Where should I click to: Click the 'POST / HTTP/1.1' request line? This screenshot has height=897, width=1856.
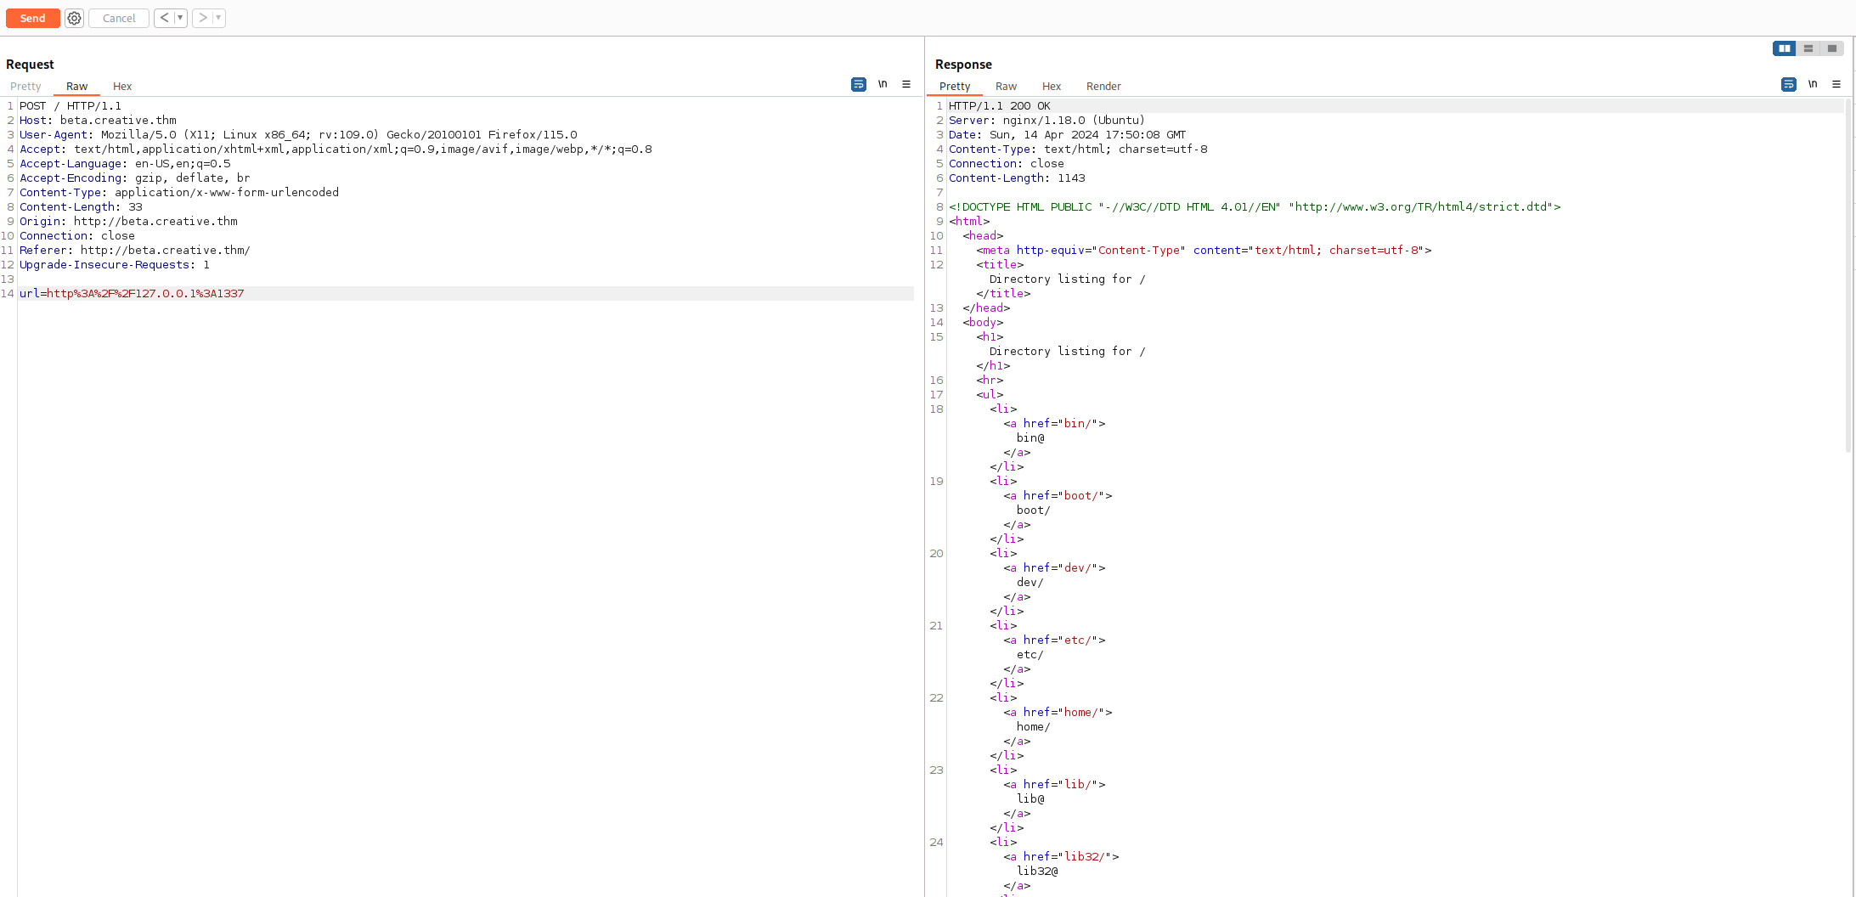coord(71,105)
